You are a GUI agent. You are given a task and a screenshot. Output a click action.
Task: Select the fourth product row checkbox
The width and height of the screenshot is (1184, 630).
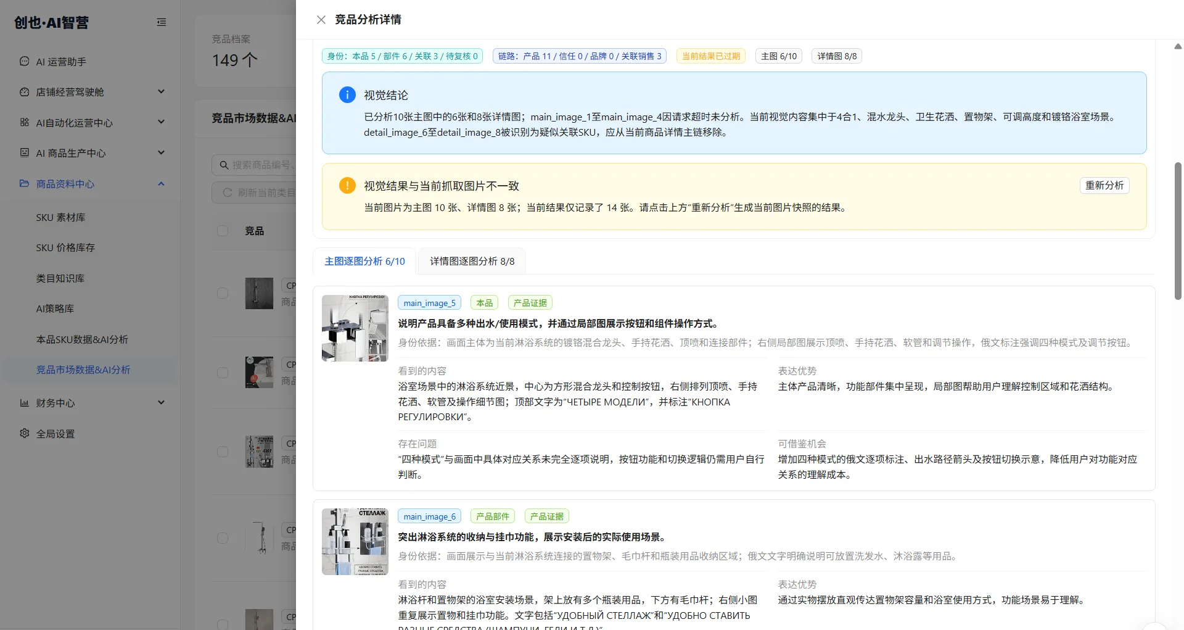(x=223, y=537)
